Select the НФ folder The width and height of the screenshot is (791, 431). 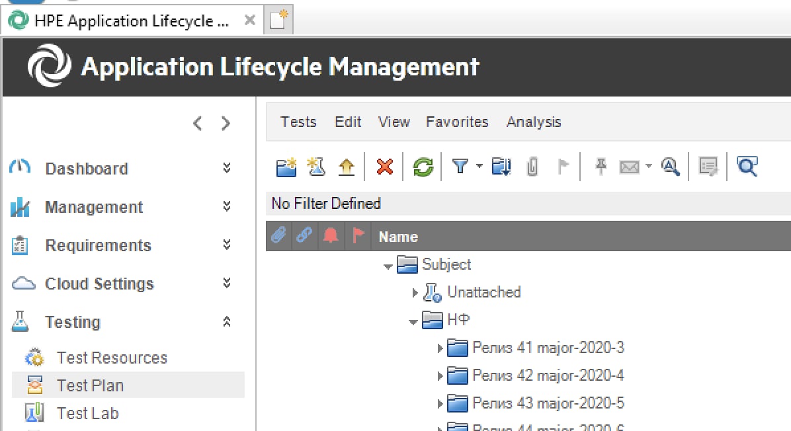click(x=458, y=319)
